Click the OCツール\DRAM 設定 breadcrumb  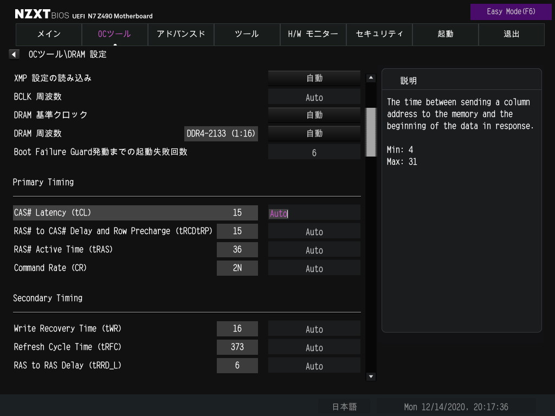point(67,55)
